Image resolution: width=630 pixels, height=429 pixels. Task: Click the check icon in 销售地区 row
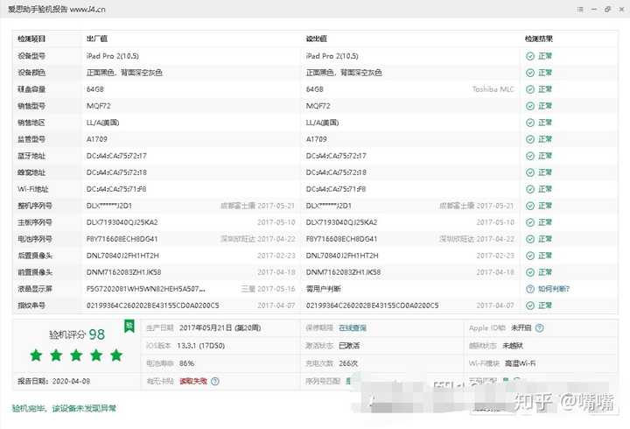coord(530,123)
